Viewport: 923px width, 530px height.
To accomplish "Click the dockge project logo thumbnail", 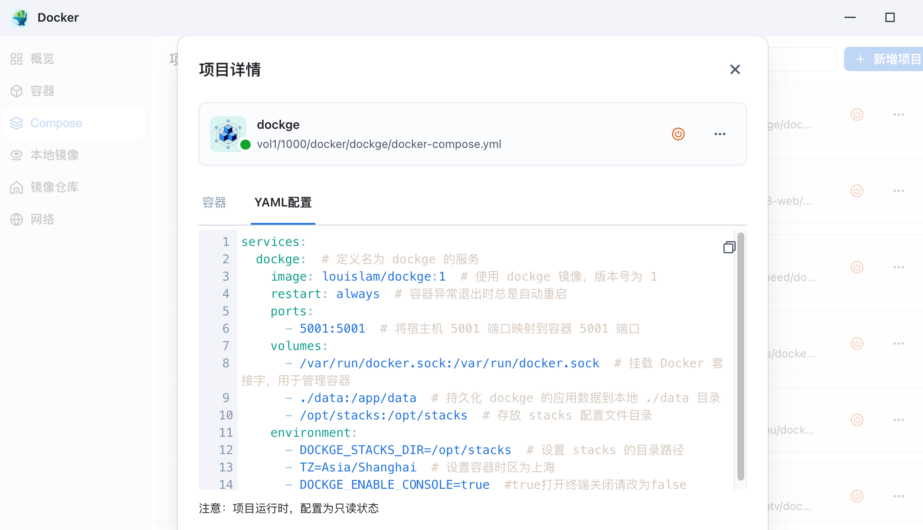I will pos(228,134).
